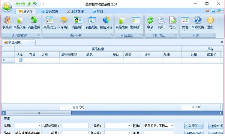225x139 pixels.
Task: Click the 备注 input field
Action: pyautogui.click(x=159, y=132)
